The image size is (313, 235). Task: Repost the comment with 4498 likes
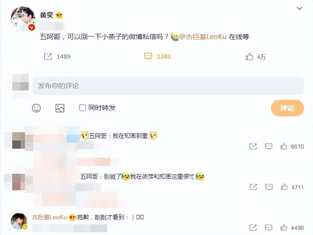point(253,228)
